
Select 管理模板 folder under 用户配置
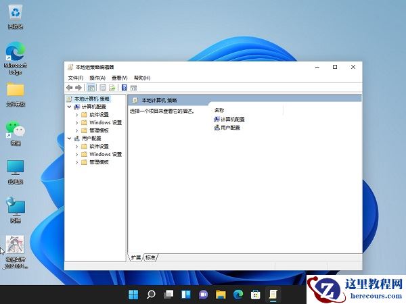99,162
